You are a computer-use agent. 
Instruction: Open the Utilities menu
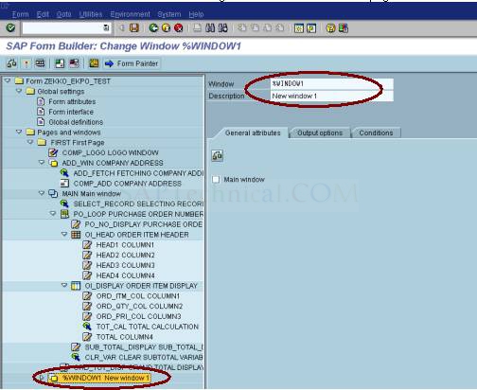(x=91, y=14)
